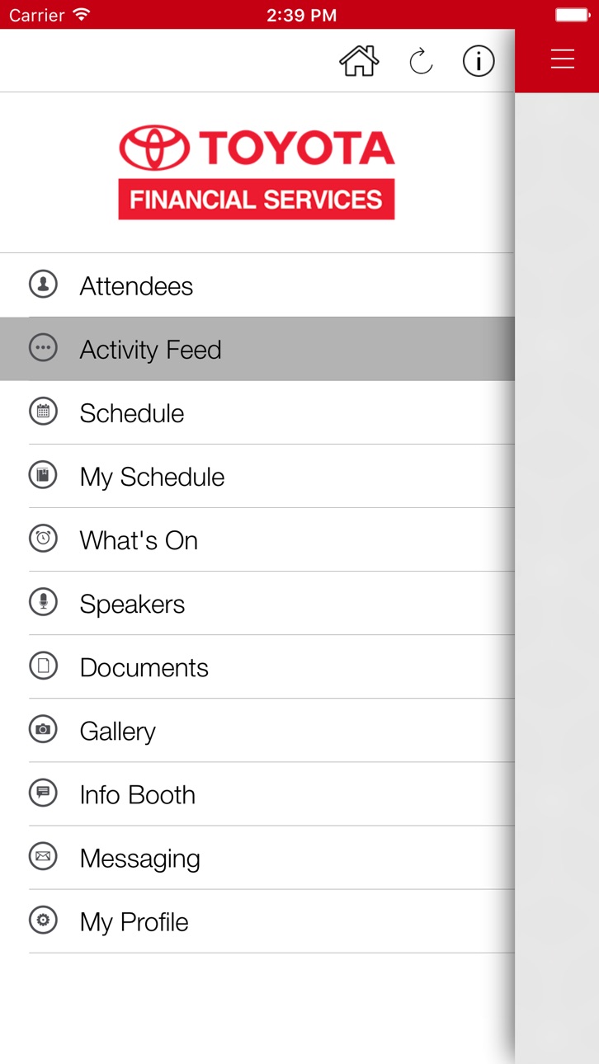599x1064 pixels.
Task: Tap the Attendees person icon
Action: pos(43,284)
